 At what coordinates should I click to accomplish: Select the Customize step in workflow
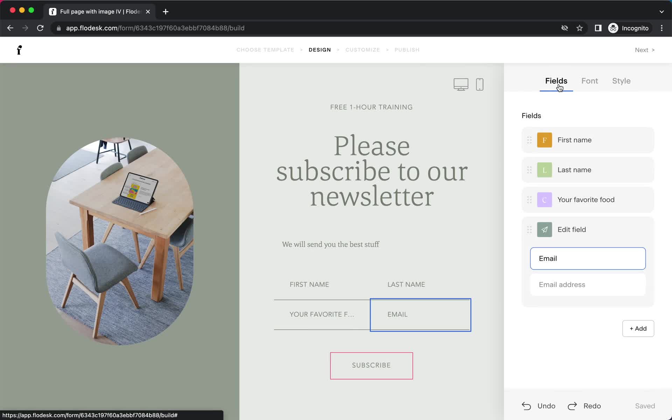pyautogui.click(x=363, y=49)
